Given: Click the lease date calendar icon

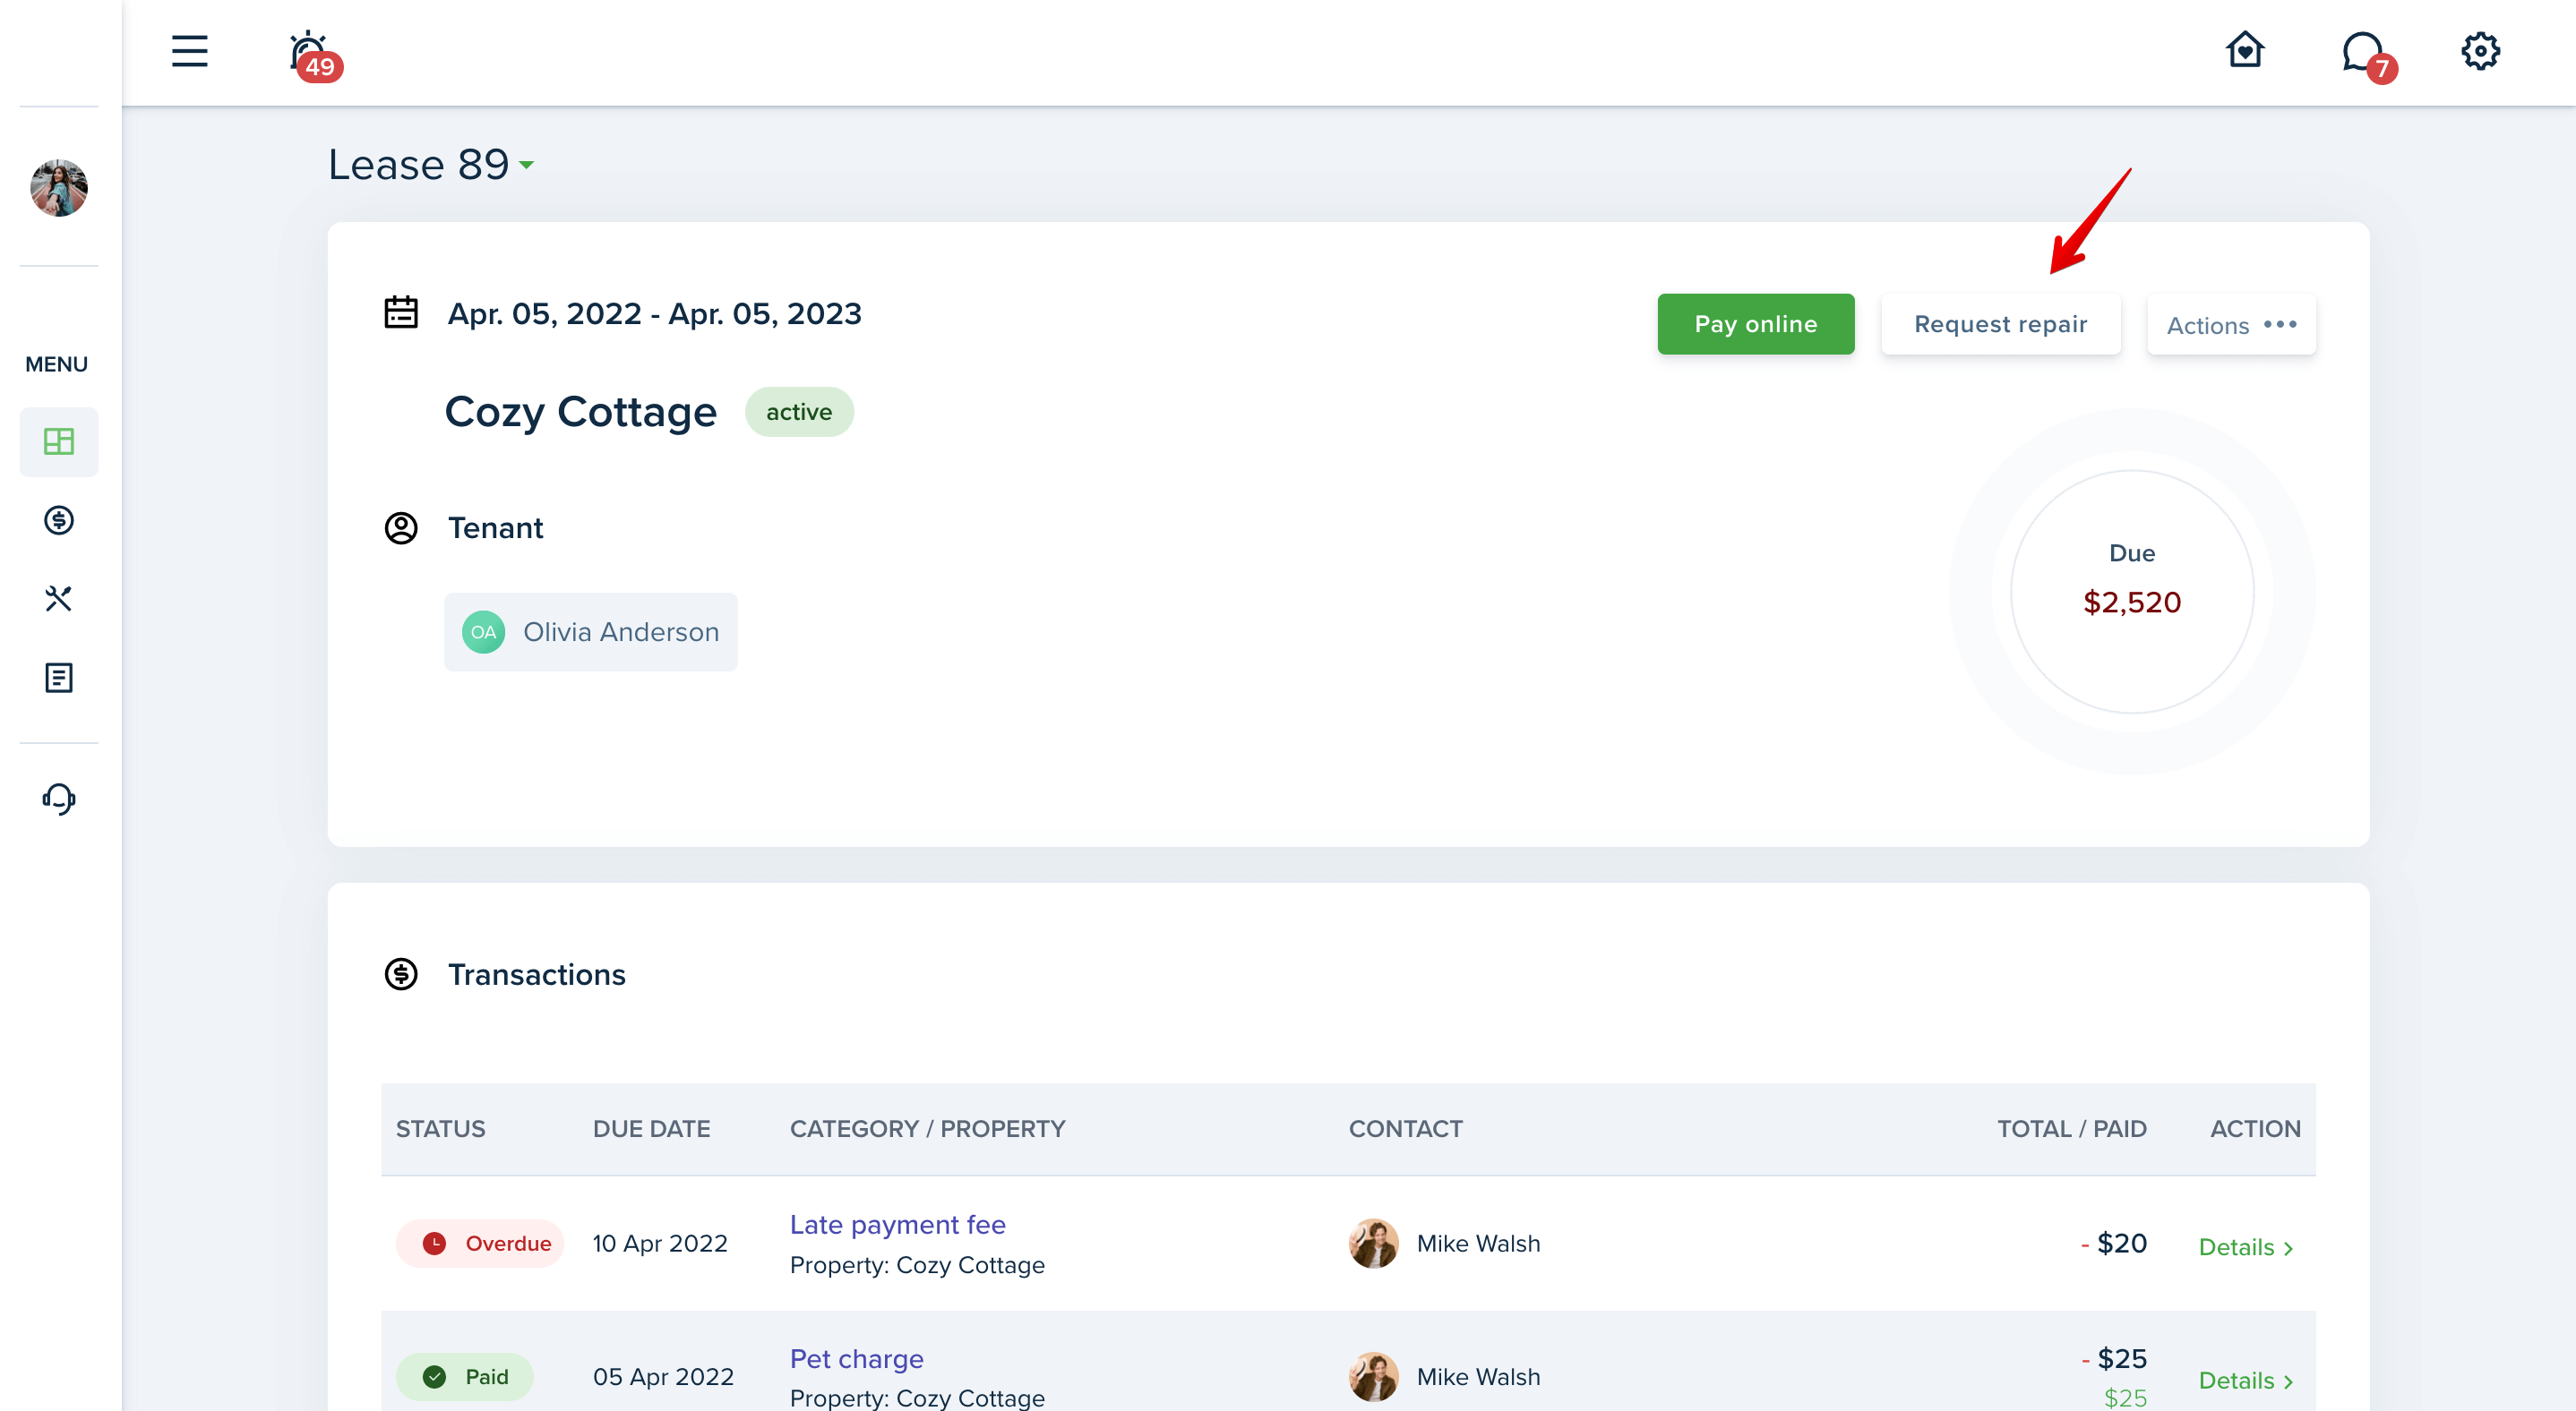Looking at the screenshot, I should pos(401,312).
